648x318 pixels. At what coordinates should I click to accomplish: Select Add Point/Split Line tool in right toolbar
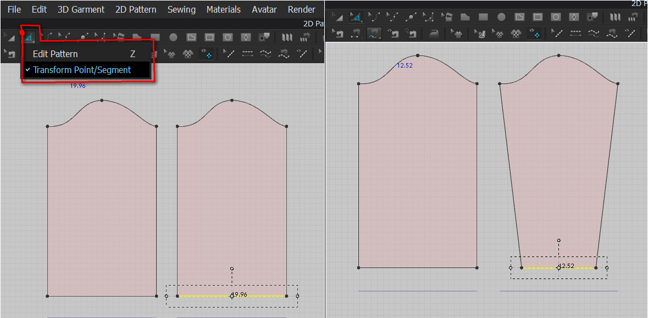pos(411,18)
